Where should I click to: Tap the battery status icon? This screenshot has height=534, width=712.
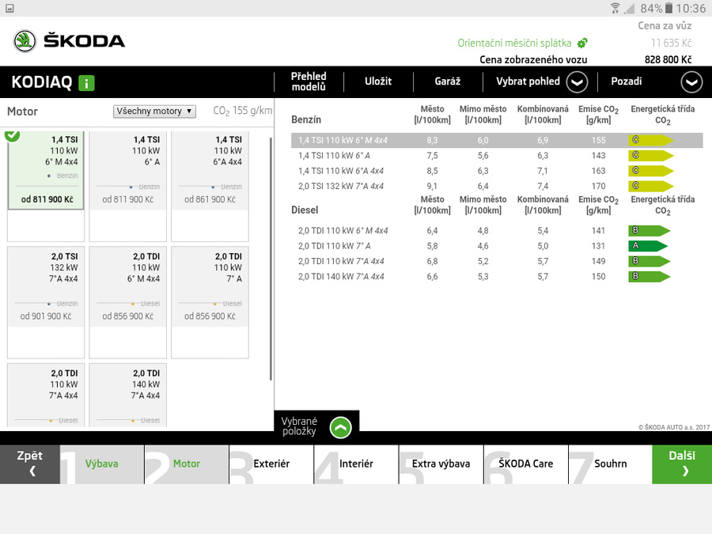(669, 8)
